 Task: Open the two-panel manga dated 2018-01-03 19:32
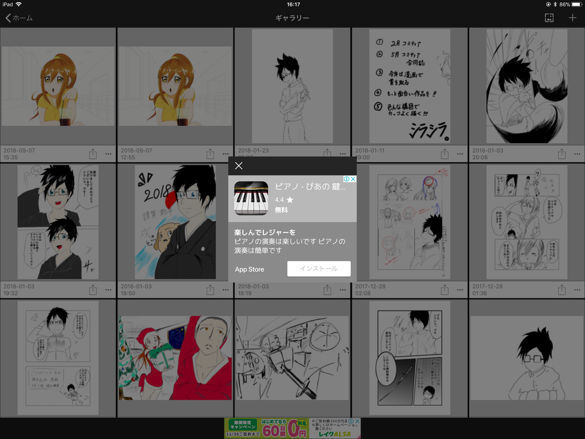tap(58, 222)
